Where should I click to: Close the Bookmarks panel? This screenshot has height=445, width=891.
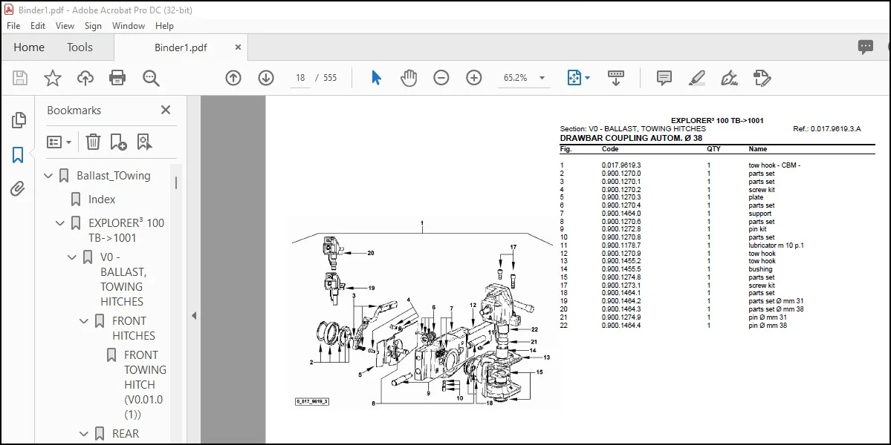[166, 110]
